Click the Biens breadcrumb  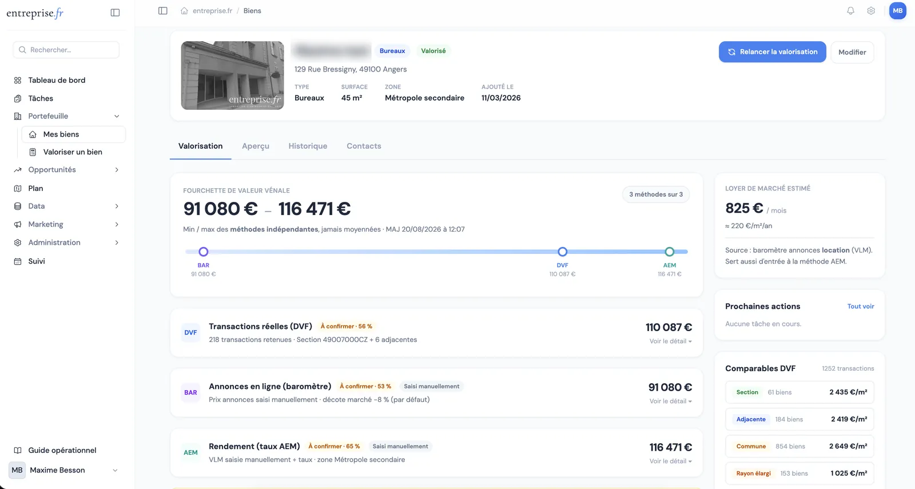pyautogui.click(x=252, y=11)
